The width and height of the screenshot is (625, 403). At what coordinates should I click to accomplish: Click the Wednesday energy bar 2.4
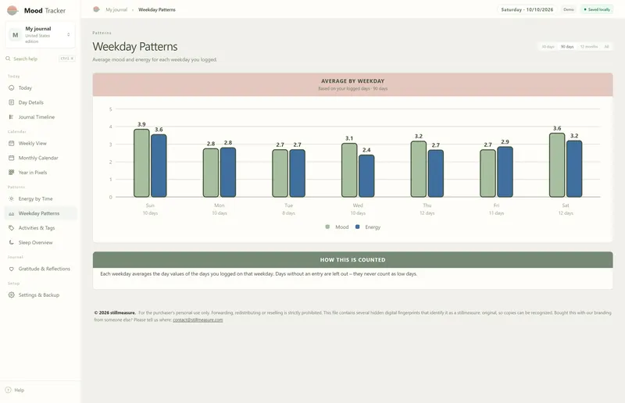coord(366,177)
